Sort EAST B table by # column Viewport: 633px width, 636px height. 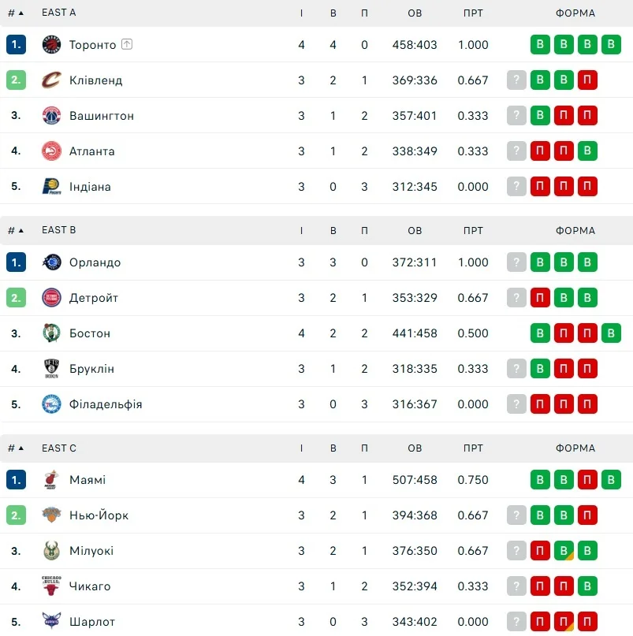coord(16,230)
